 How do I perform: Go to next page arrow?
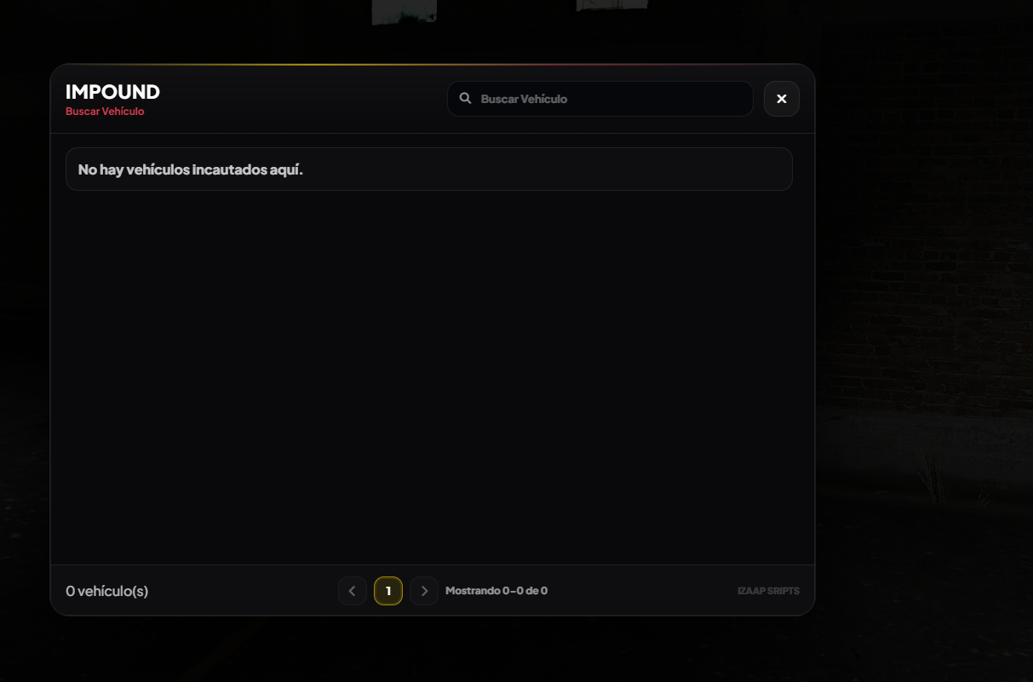coord(424,591)
